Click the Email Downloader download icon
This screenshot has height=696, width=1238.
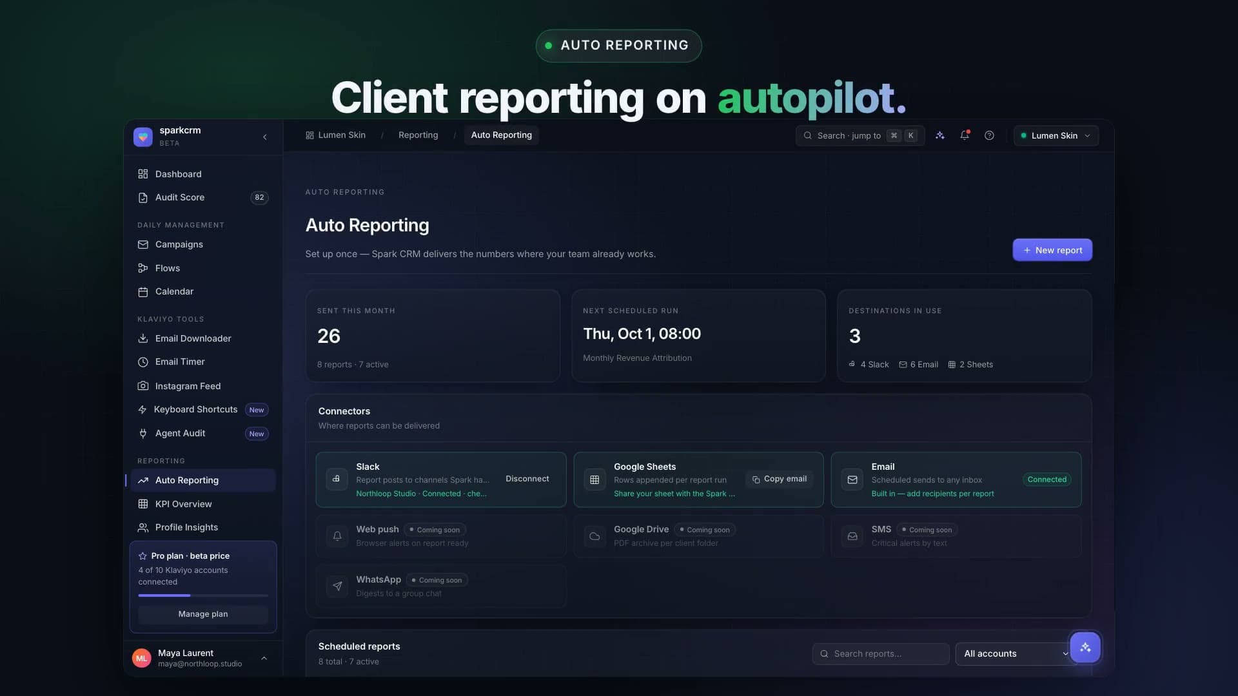143,338
